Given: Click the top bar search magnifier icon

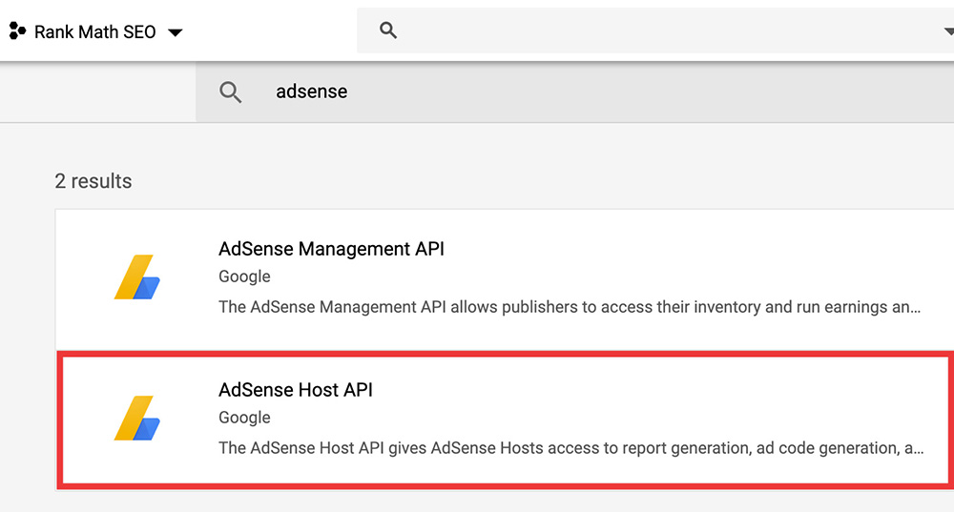Looking at the screenshot, I should pyautogui.click(x=388, y=31).
